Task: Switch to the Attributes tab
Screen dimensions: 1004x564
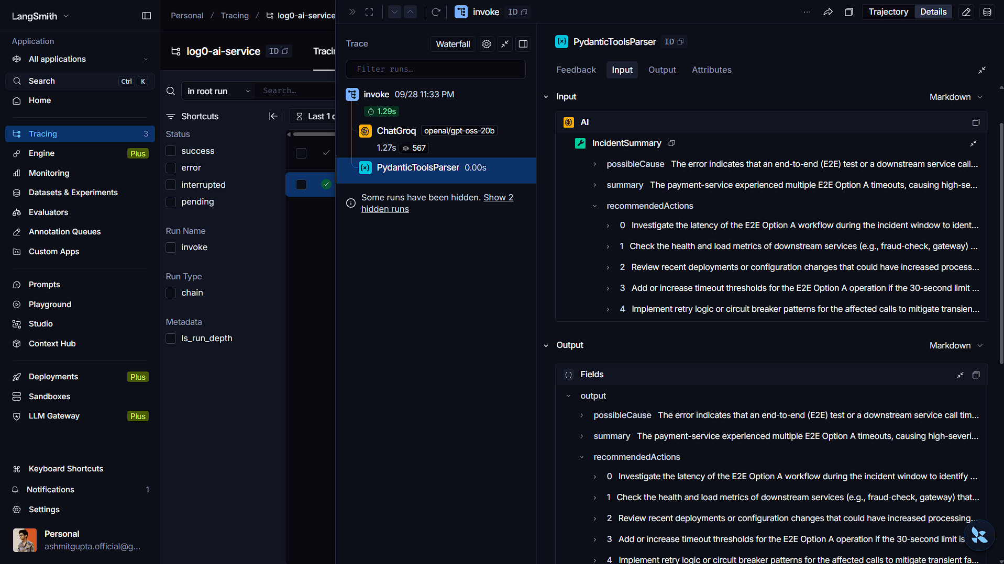Action: 711,70
